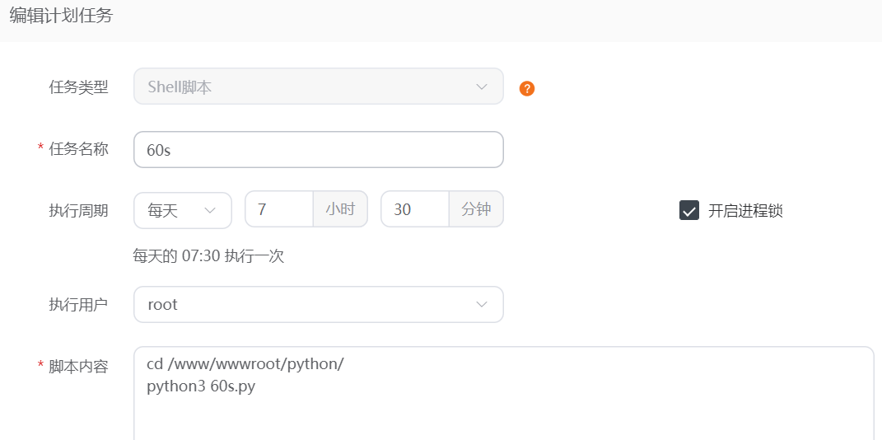
Task: Click the '每天的 07:30 执行一次' hint text
Action: point(208,256)
